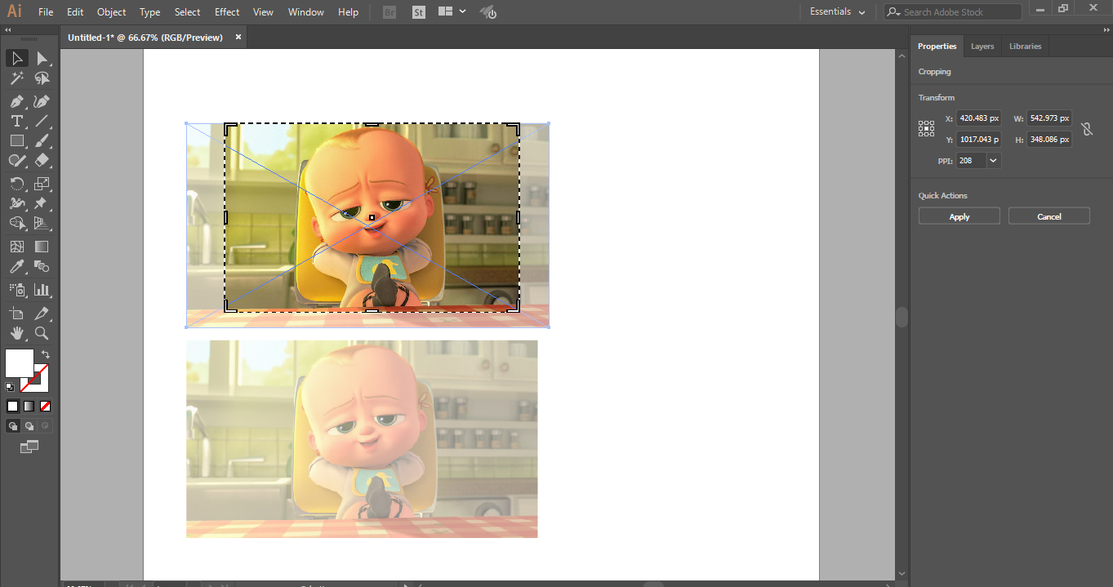The image size is (1113, 587).
Task: Expand the Essentials workspace switcher
Action: 837,11
